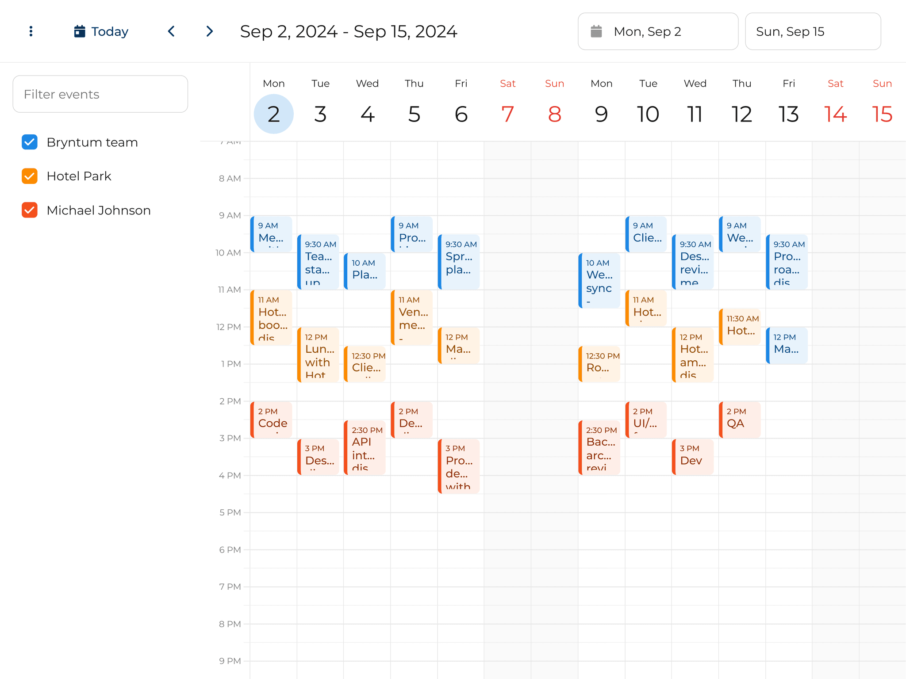This screenshot has width=906, height=679.
Task: Select the highlighted Monday 2 date circle
Action: point(273,114)
